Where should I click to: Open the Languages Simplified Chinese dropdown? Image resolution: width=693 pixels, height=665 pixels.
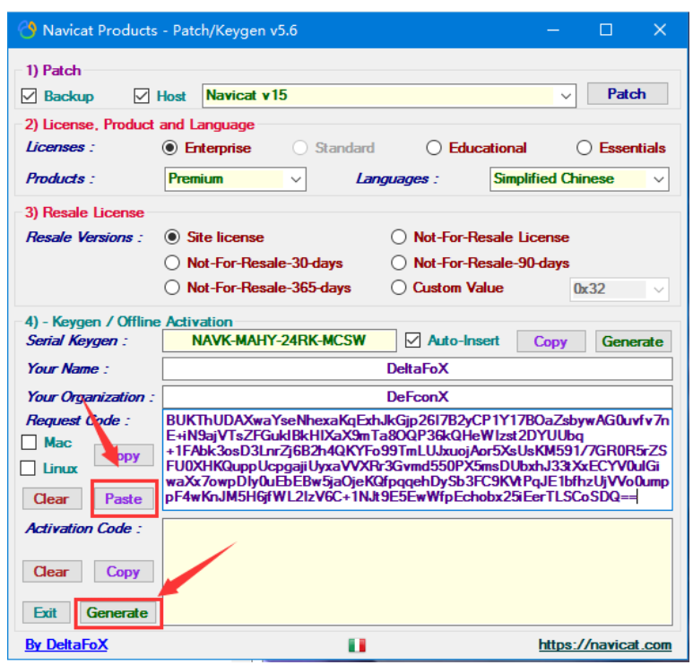pos(579,179)
